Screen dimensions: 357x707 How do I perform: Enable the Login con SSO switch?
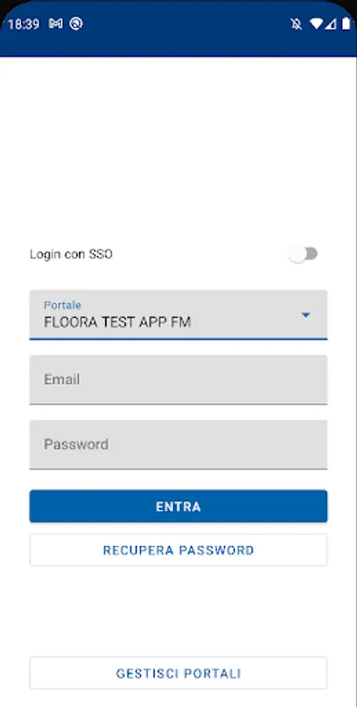(304, 254)
